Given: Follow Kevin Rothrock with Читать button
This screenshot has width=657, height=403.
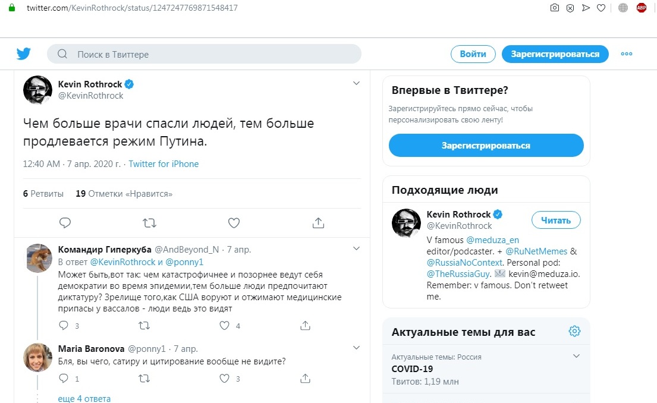Looking at the screenshot, I should 556,221.
